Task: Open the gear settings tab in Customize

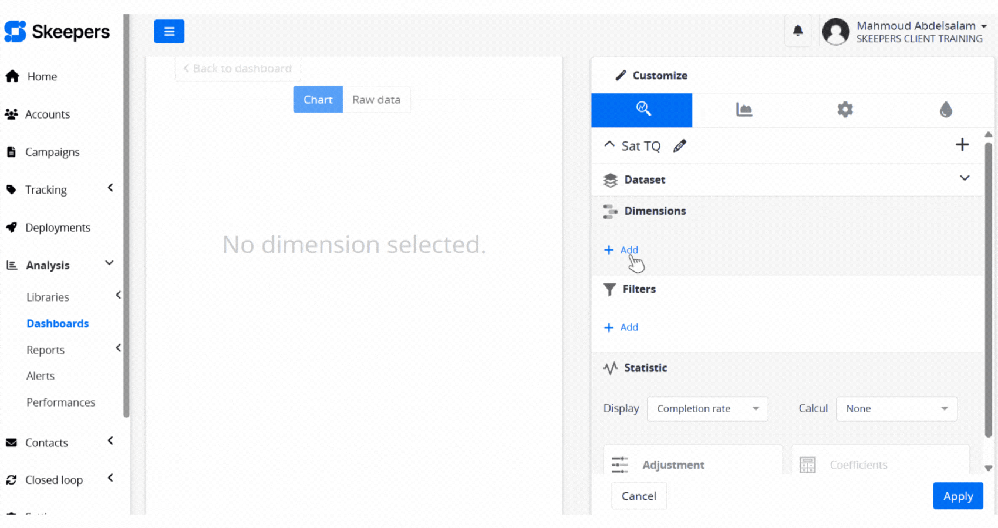Action: pyautogui.click(x=845, y=110)
